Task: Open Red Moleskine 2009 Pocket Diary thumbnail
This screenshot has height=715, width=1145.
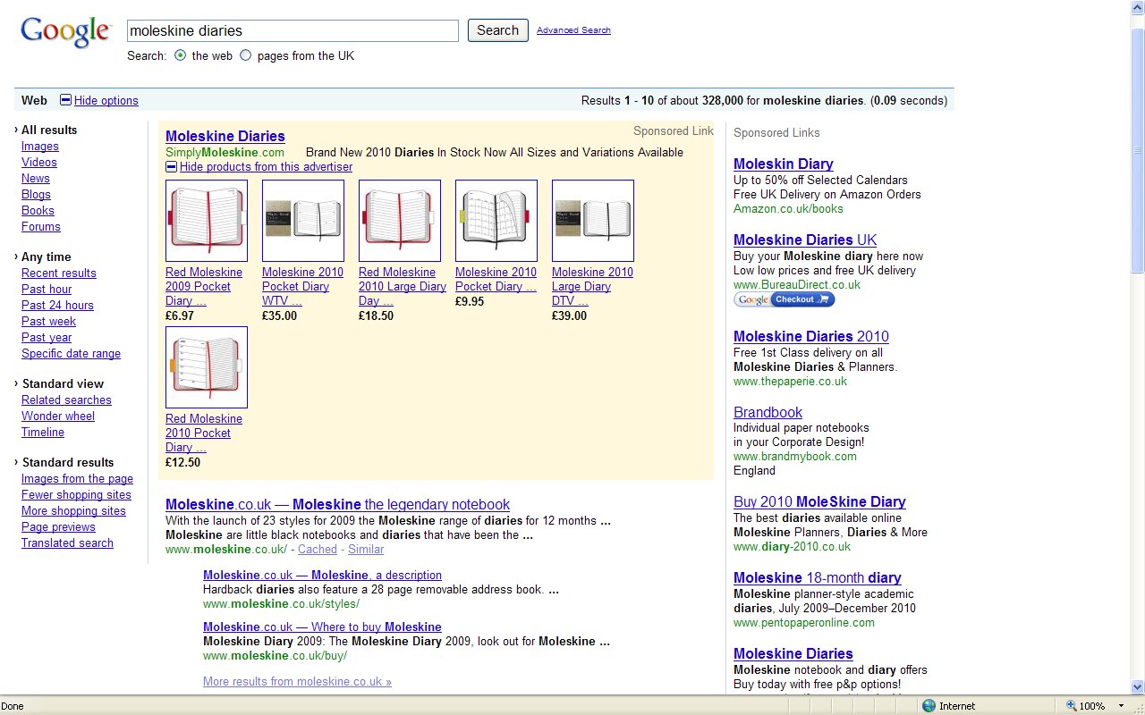Action: (x=207, y=221)
